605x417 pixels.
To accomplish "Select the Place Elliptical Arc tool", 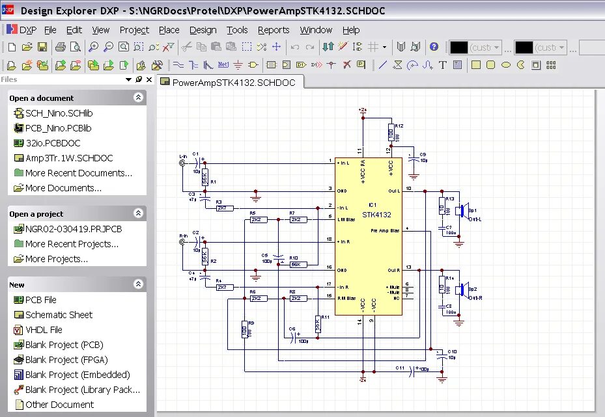I will click(x=412, y=65).
